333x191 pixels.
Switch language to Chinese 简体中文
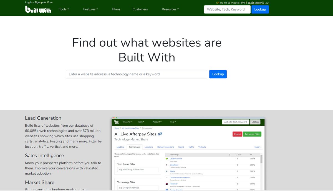259,3
